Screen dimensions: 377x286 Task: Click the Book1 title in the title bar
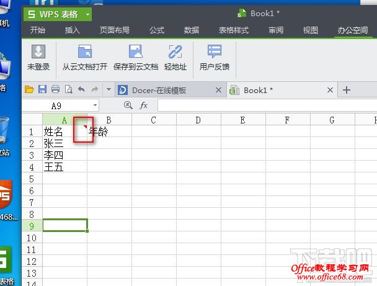(265, 14)
